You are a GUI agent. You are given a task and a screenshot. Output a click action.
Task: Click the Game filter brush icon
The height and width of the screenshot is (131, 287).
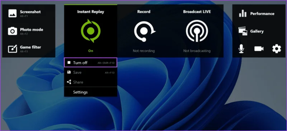(x=13, y=49)
